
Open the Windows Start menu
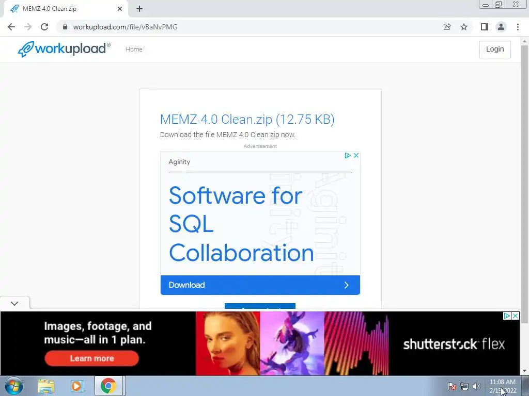click(x=14, y=386)
